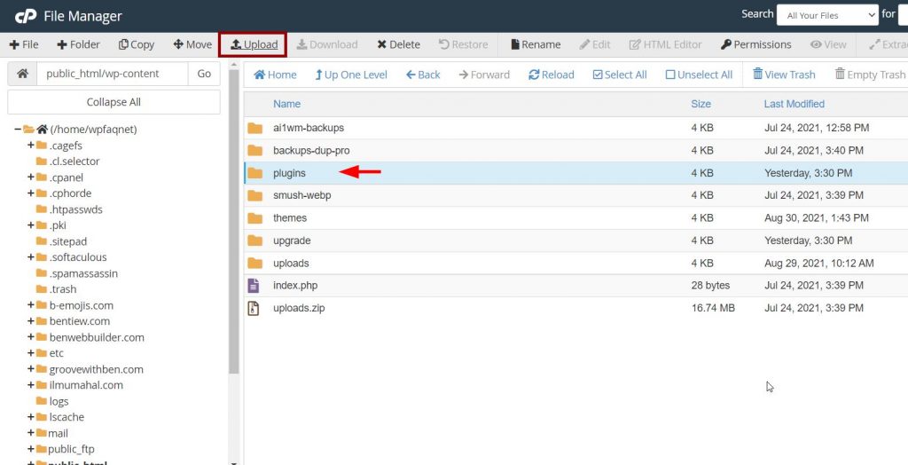
Task: View Trash contents
Action: click(784, 75)
